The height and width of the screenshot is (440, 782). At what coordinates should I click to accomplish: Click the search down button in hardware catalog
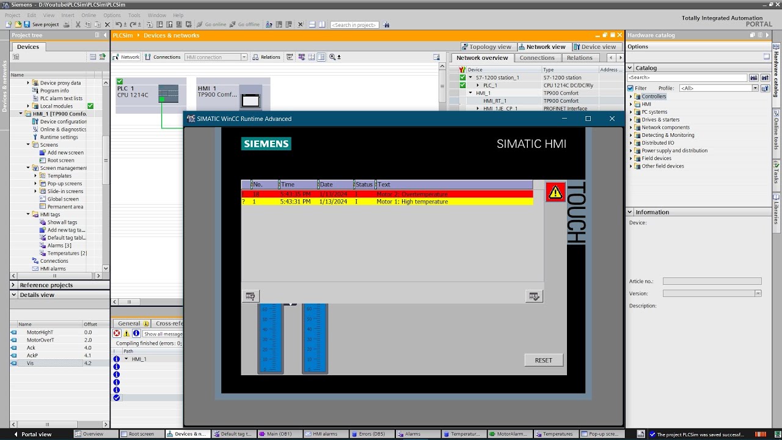tap(754, 78)
